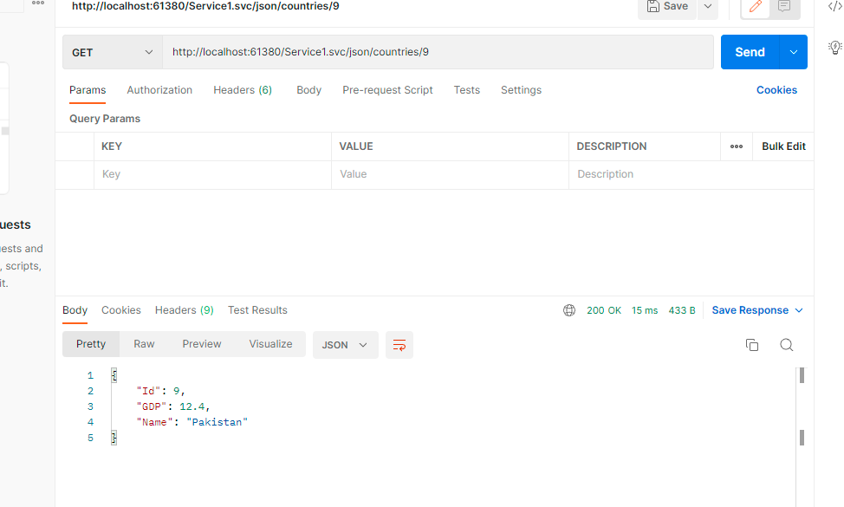
Task: Open the lightbulb info icon
Action: click(834, 48)
